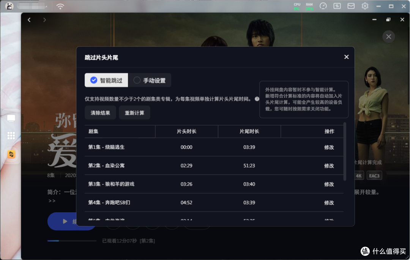The width and height of the screenshot is (410, 260).
Task: Restore the inner video window
Action: (x=388, y=20)
